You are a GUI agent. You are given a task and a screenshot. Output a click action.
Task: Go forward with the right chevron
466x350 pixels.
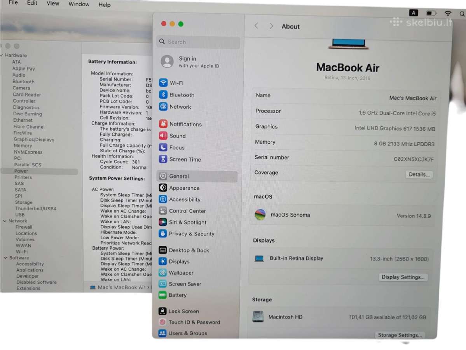coord(271,26)
